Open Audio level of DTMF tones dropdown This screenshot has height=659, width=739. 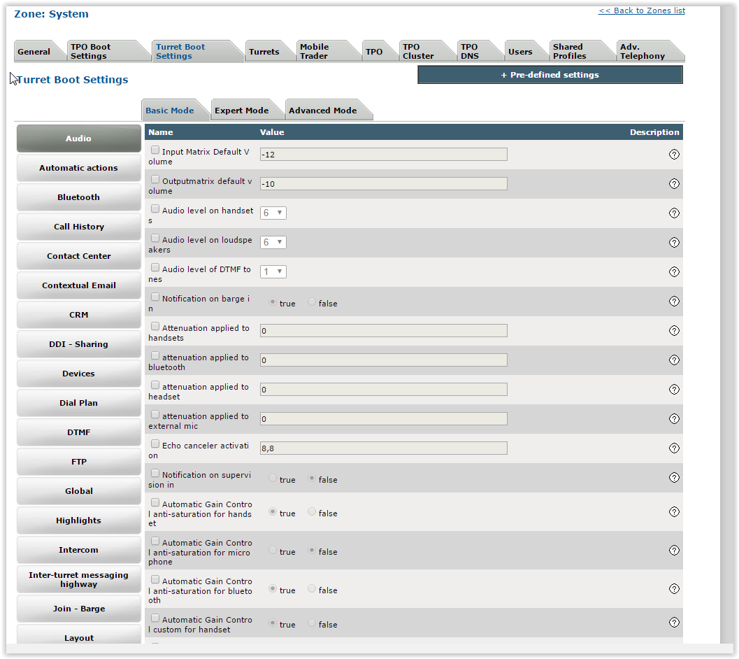coord(273,271)
